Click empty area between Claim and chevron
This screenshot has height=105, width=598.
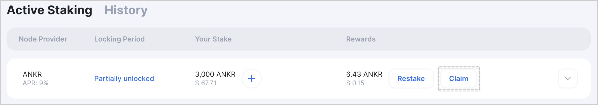[x=518, y=78]
